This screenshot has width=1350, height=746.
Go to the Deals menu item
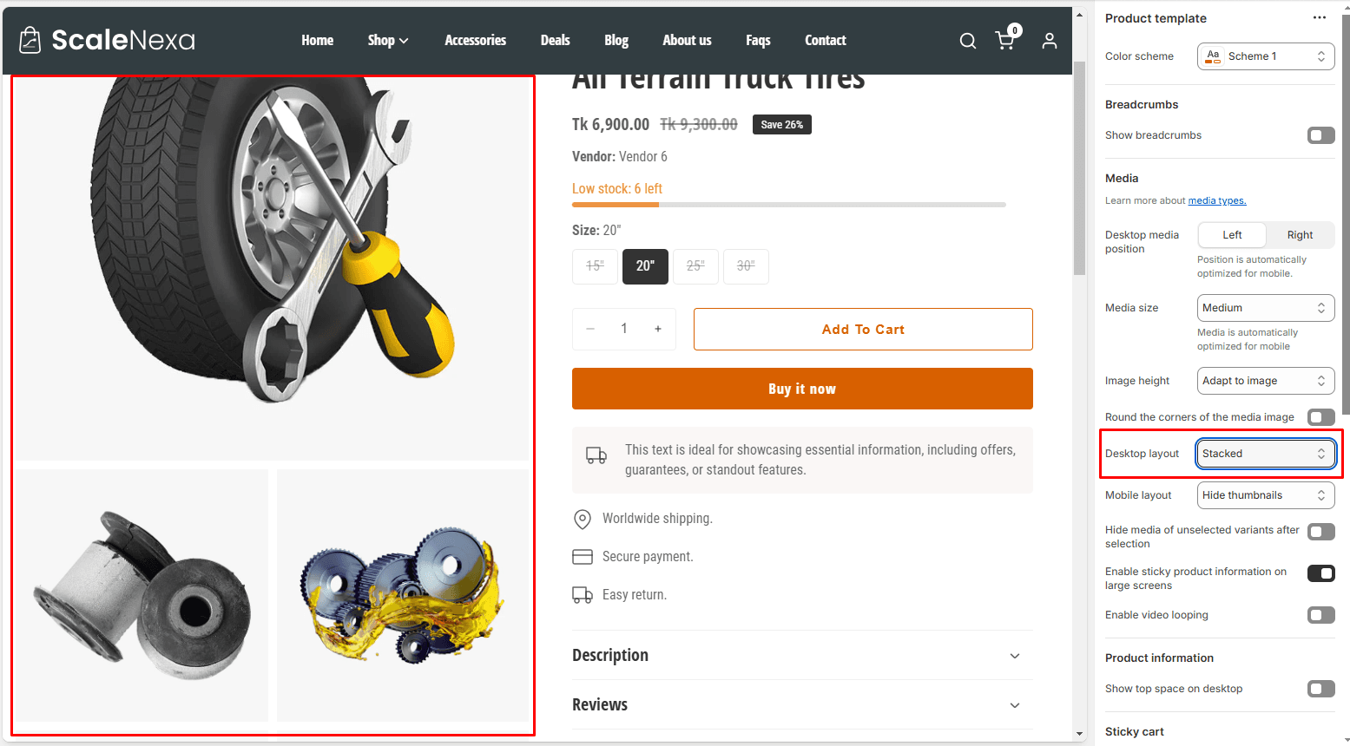[x=555, y=41]
